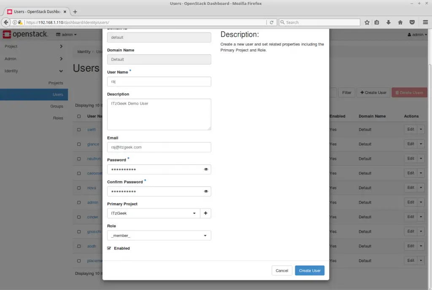The image size is (432, 290).
Task: Click the blue Create User submit button
Action: click(310, 271)
